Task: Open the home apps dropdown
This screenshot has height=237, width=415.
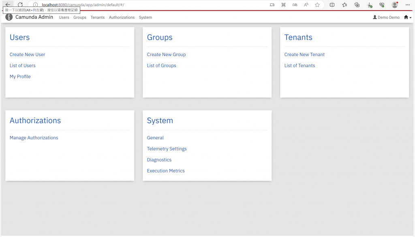Action: tap(408, 17)
